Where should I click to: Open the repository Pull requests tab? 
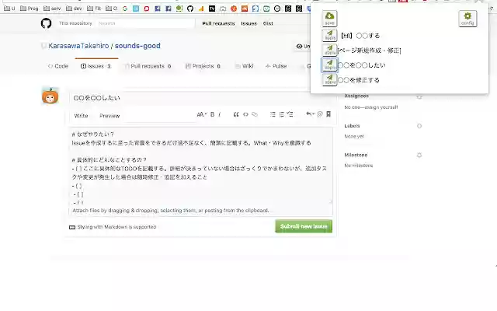pyautogui.click(x=148, y=66)
